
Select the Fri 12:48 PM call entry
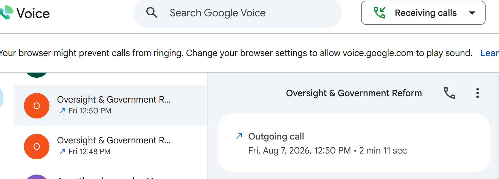click(x=110, y=147)
